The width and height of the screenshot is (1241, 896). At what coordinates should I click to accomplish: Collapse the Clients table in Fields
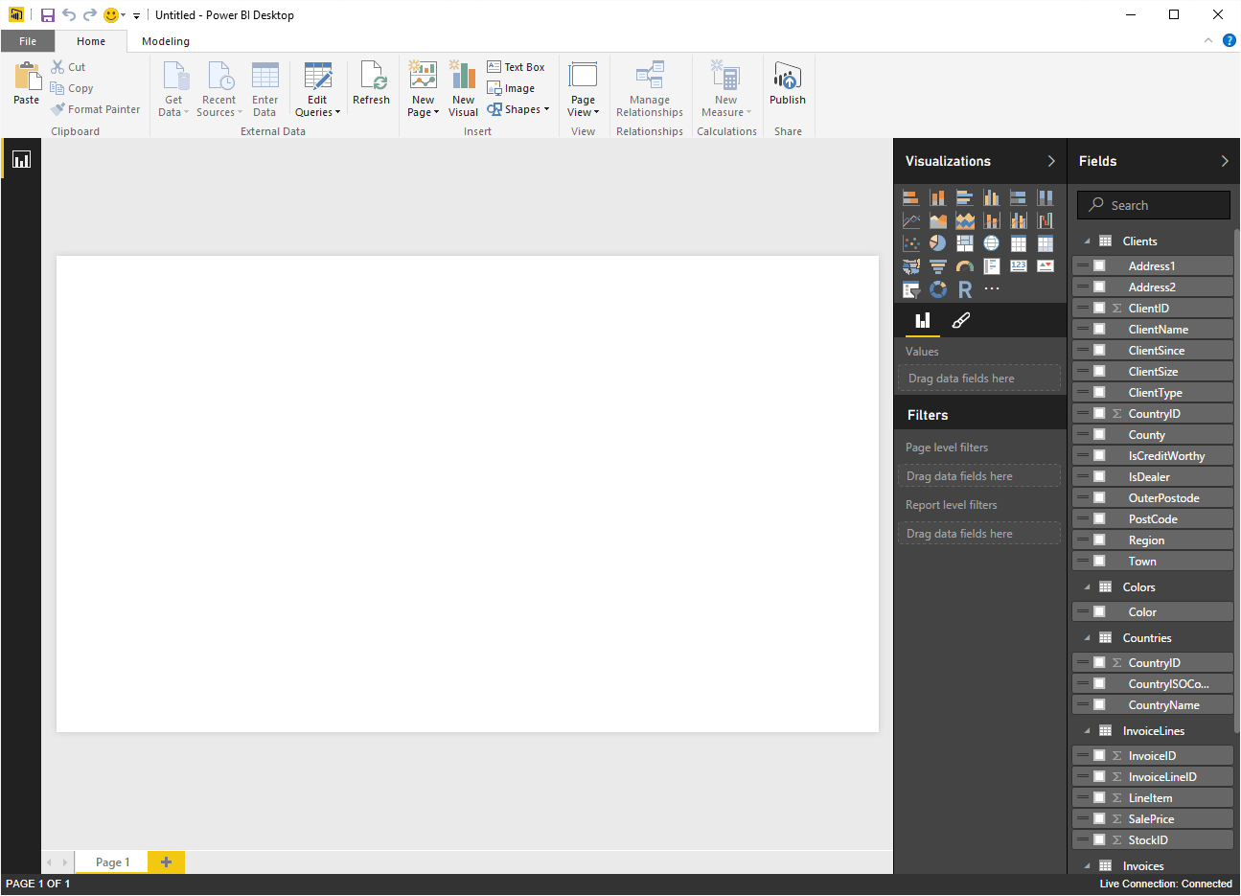(1087, 241)
